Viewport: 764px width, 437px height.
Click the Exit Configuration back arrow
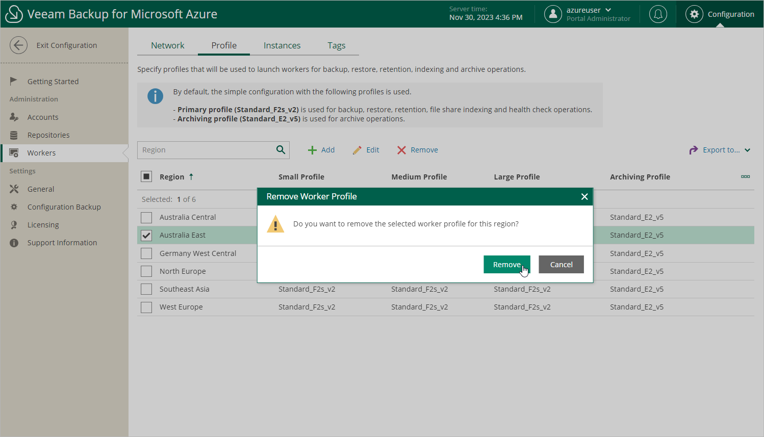pos(18,45)
